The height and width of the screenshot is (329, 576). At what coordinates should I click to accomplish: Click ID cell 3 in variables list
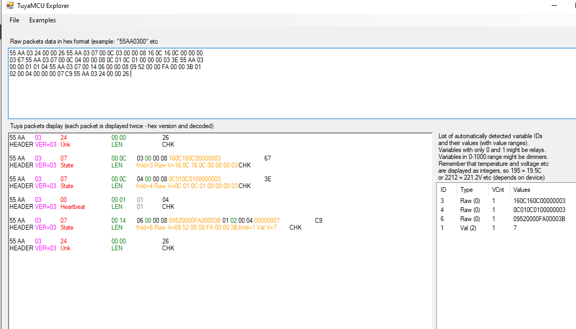442,201
